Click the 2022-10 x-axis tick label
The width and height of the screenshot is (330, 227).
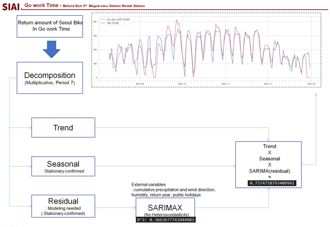pyautogui.click(x=182, y=84)
